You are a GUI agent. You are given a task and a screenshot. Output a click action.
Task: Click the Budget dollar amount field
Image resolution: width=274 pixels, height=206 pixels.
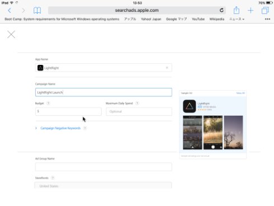click(x=68, y=111)
